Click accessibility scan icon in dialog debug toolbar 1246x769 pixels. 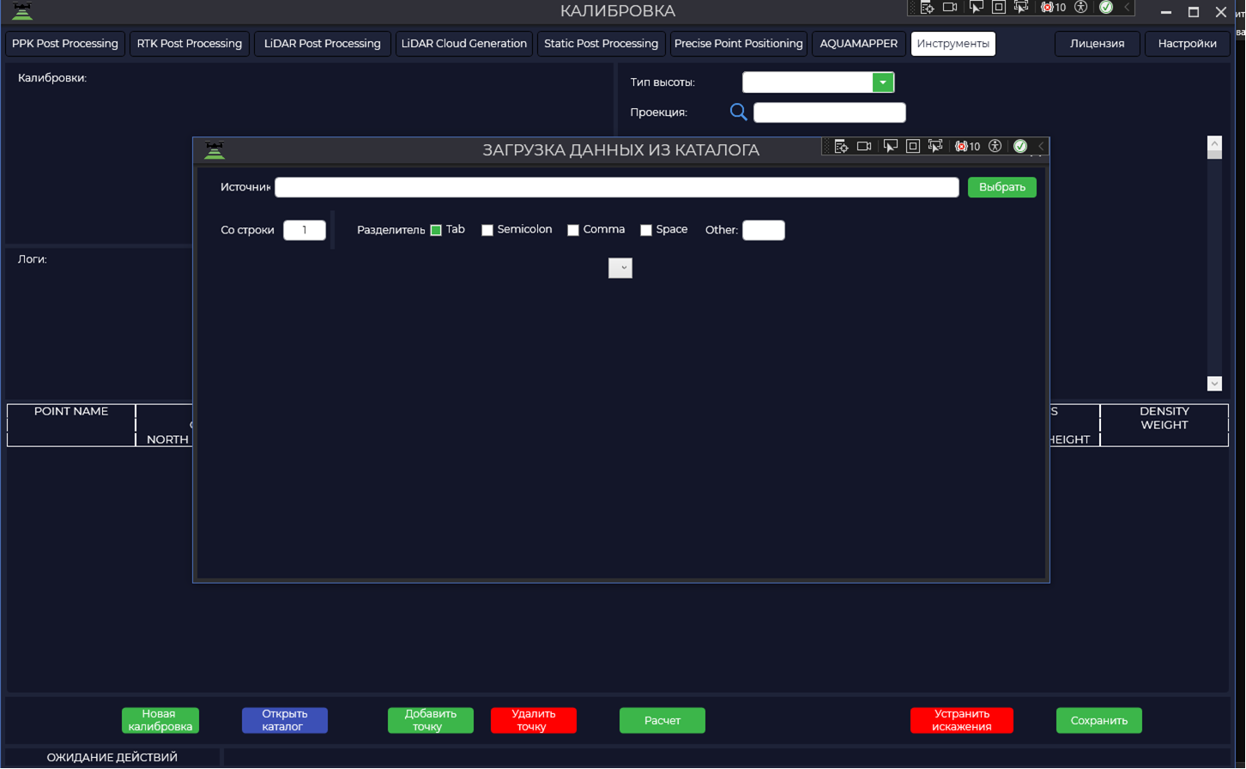tap(995, 147)
